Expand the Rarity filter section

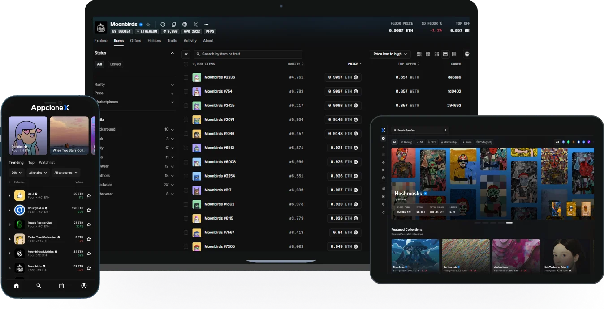(x=134, y=85)
